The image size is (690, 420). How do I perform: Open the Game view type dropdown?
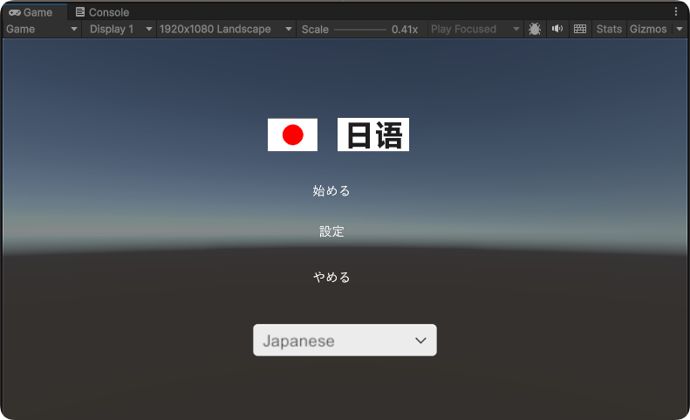tap(42, 29)
